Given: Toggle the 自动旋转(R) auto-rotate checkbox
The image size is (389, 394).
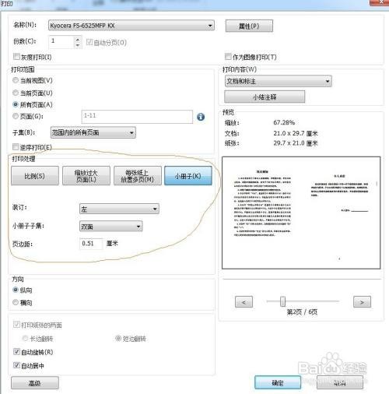Looking at the screenshot, I should pyautogui.click(x=16, y=352).
